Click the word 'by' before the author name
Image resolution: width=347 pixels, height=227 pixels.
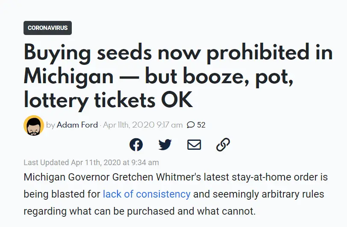click(x=50, y=125)
